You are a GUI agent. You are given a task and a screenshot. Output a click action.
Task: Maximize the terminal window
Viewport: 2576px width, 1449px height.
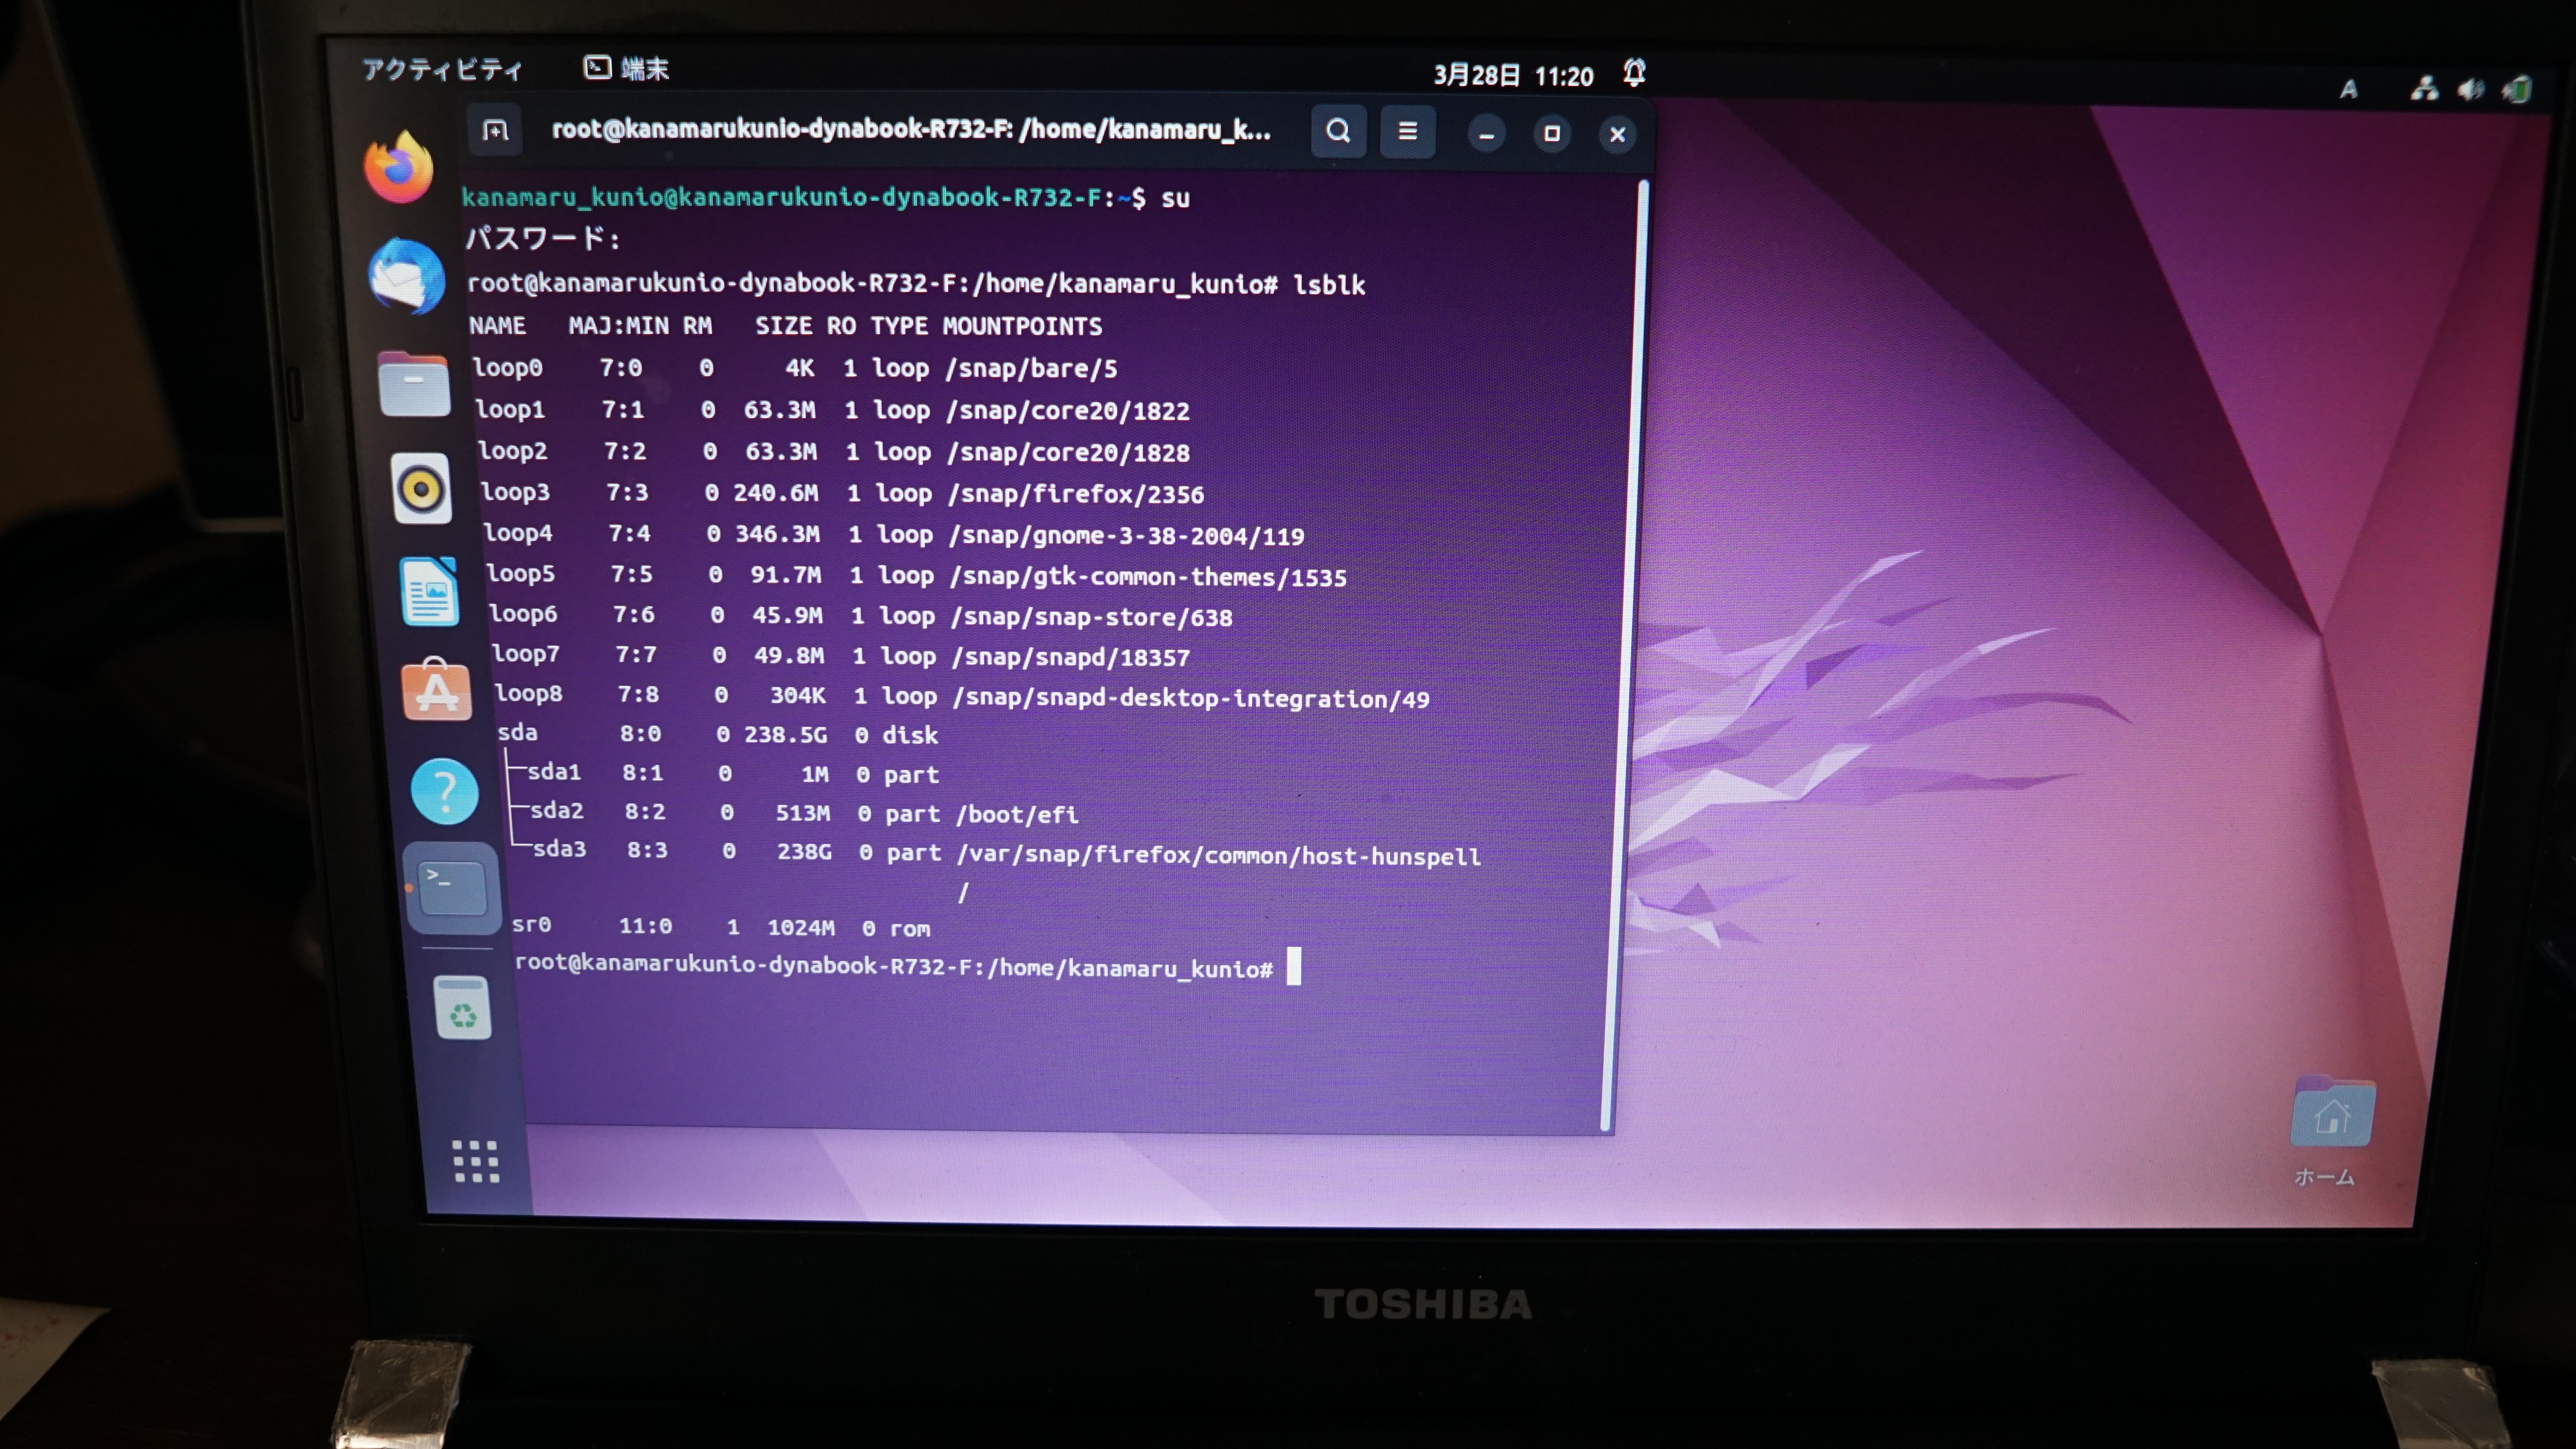pos(1551,134)
